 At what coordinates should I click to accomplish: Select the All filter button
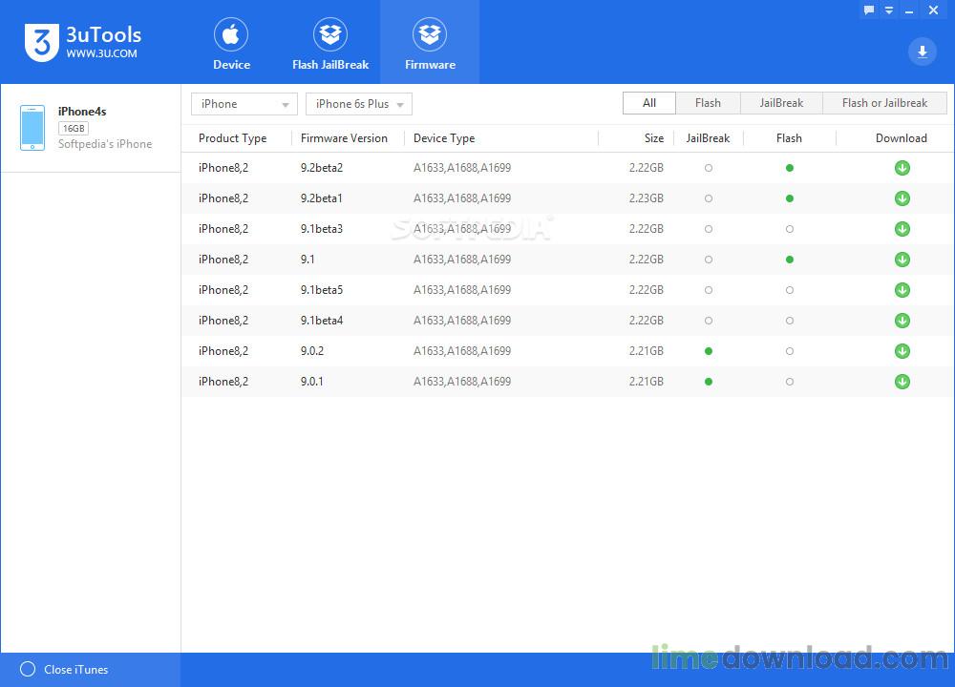649,103
